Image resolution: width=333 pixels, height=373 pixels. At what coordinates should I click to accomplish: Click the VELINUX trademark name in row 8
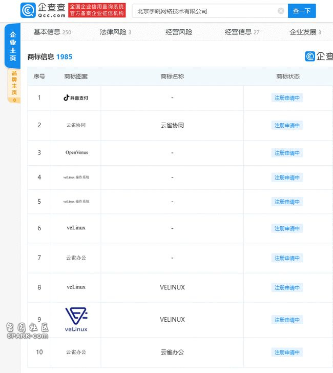pyautogui.click(x=172, y=287)
